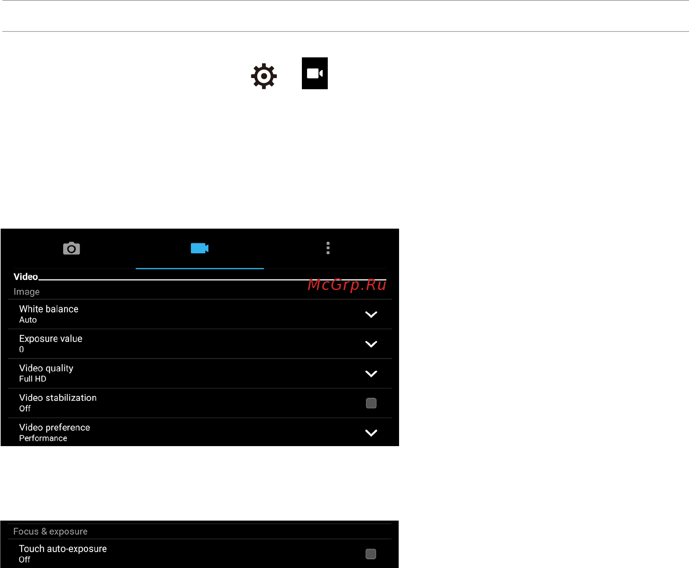Select the Exposure value setting label

(x=51, y=339)
